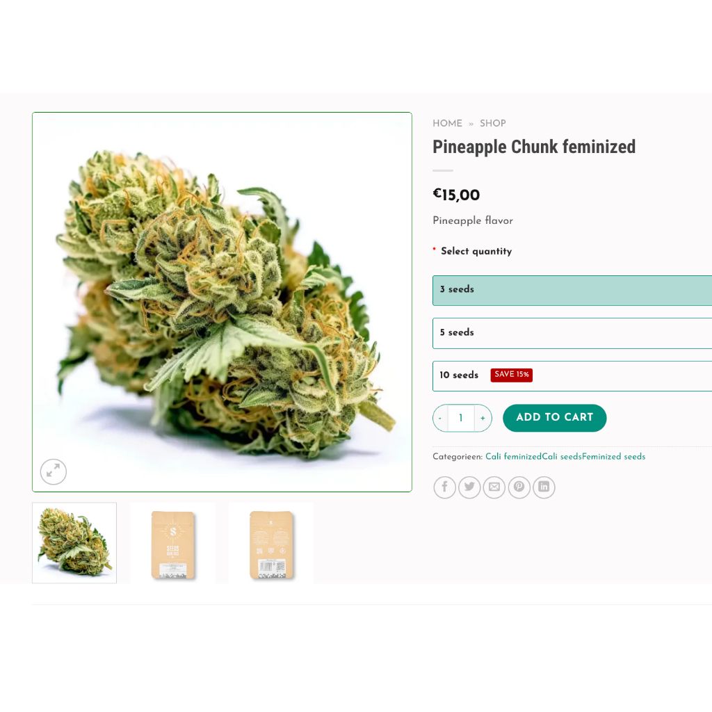712x712 pixels.
Task: Share product on Twitter
Action: click(469, 487)
